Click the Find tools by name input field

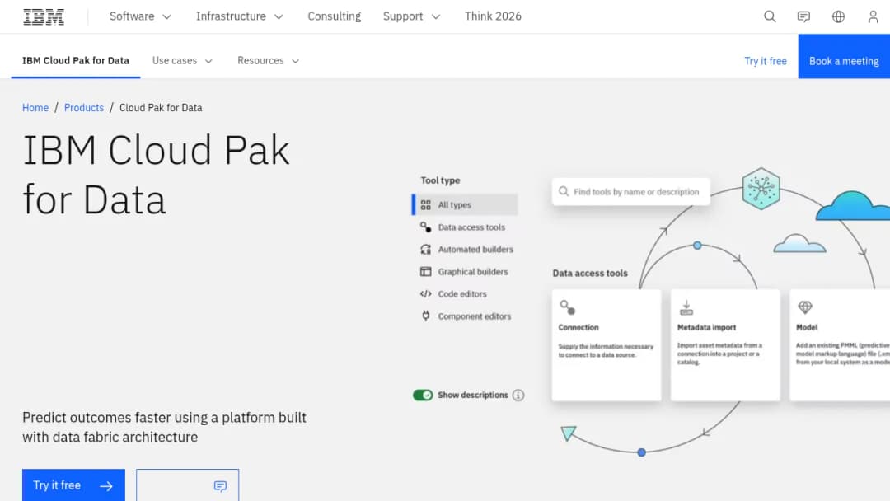(630, 192)
